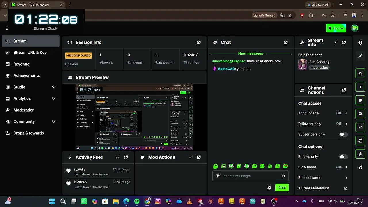Select Stream in the sidebar
Screen dimensions: 368x207
(30, 41)
